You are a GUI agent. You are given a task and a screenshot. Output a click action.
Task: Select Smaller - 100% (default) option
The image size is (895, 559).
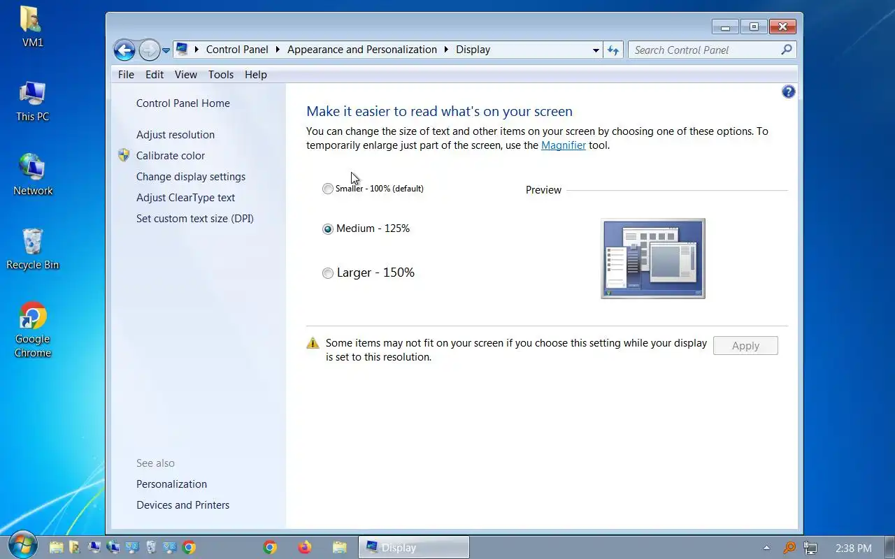pyautogui.click(x=373, y=189)
